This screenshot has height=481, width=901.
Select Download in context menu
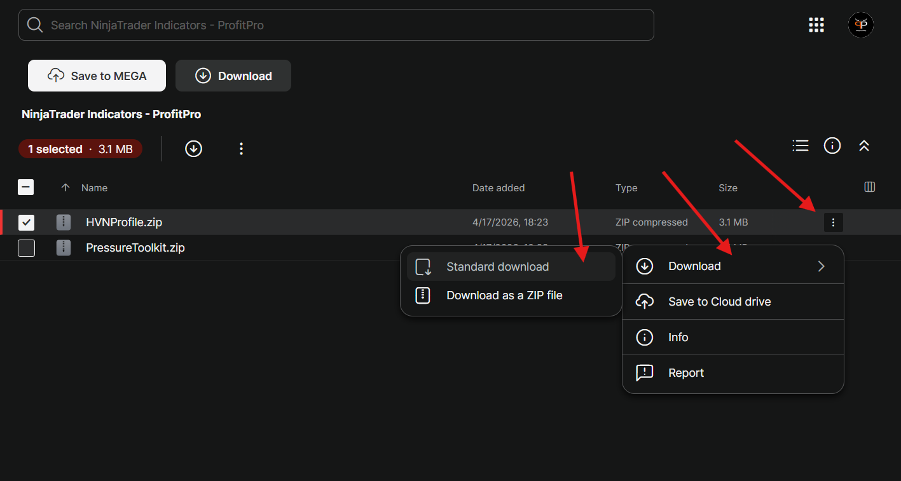(732, 266)
